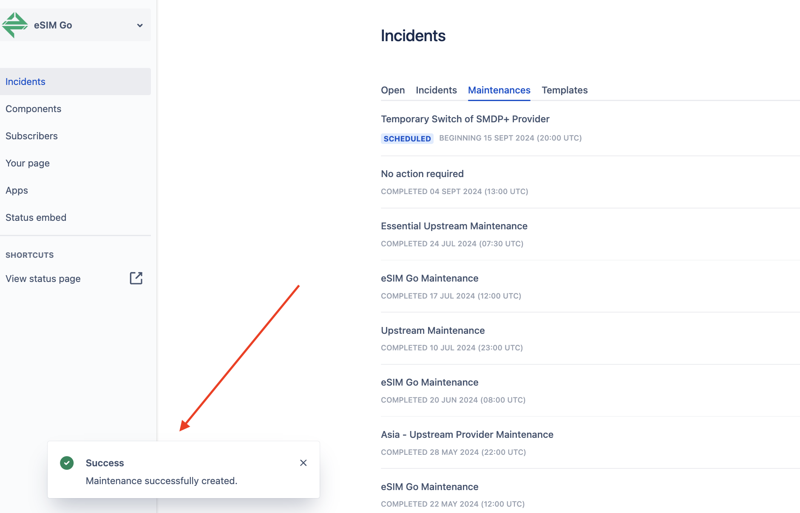Click the eSIM Go logo icon

point(15,25)
